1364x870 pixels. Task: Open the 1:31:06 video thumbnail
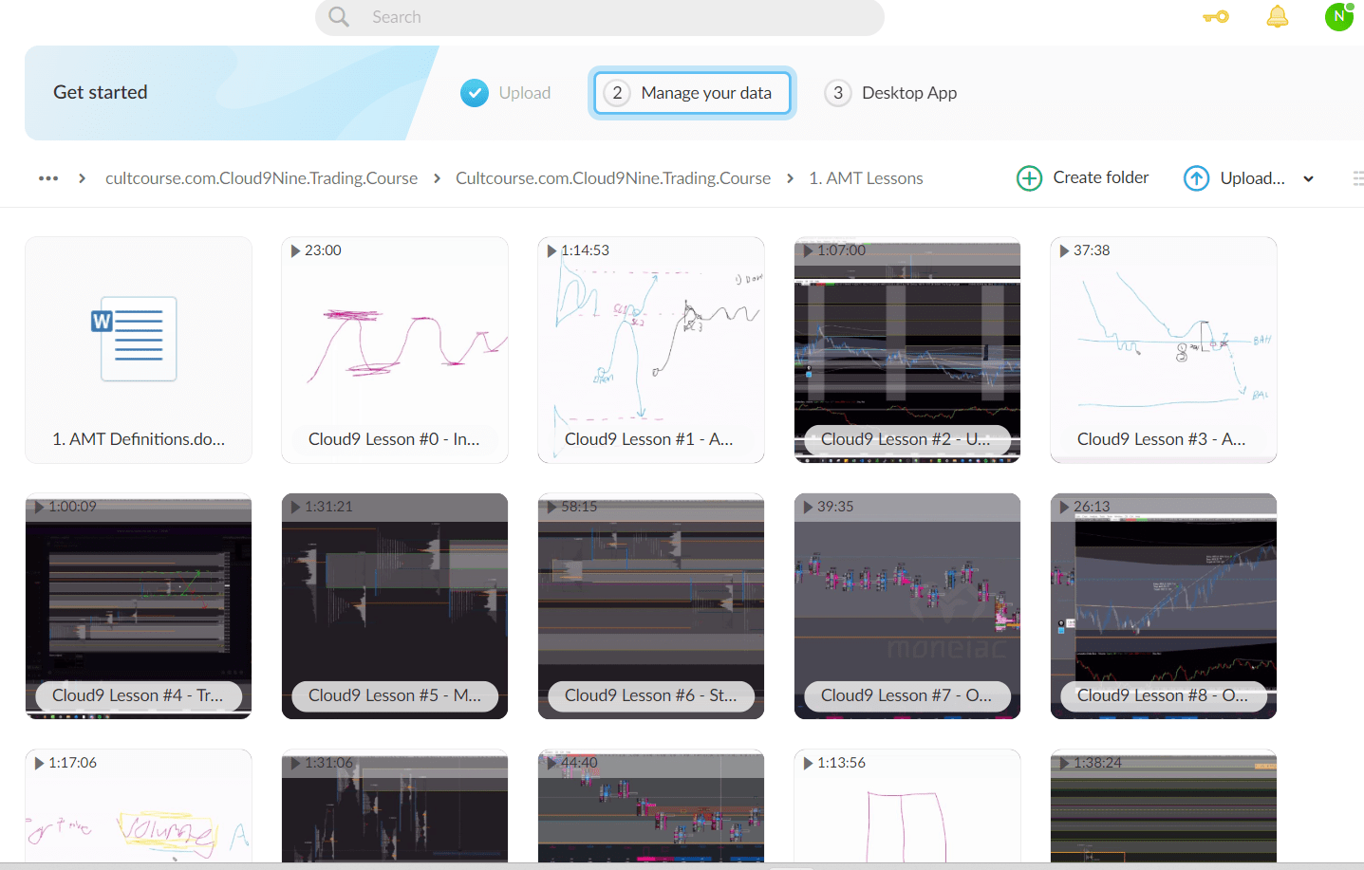click(395, 806)
